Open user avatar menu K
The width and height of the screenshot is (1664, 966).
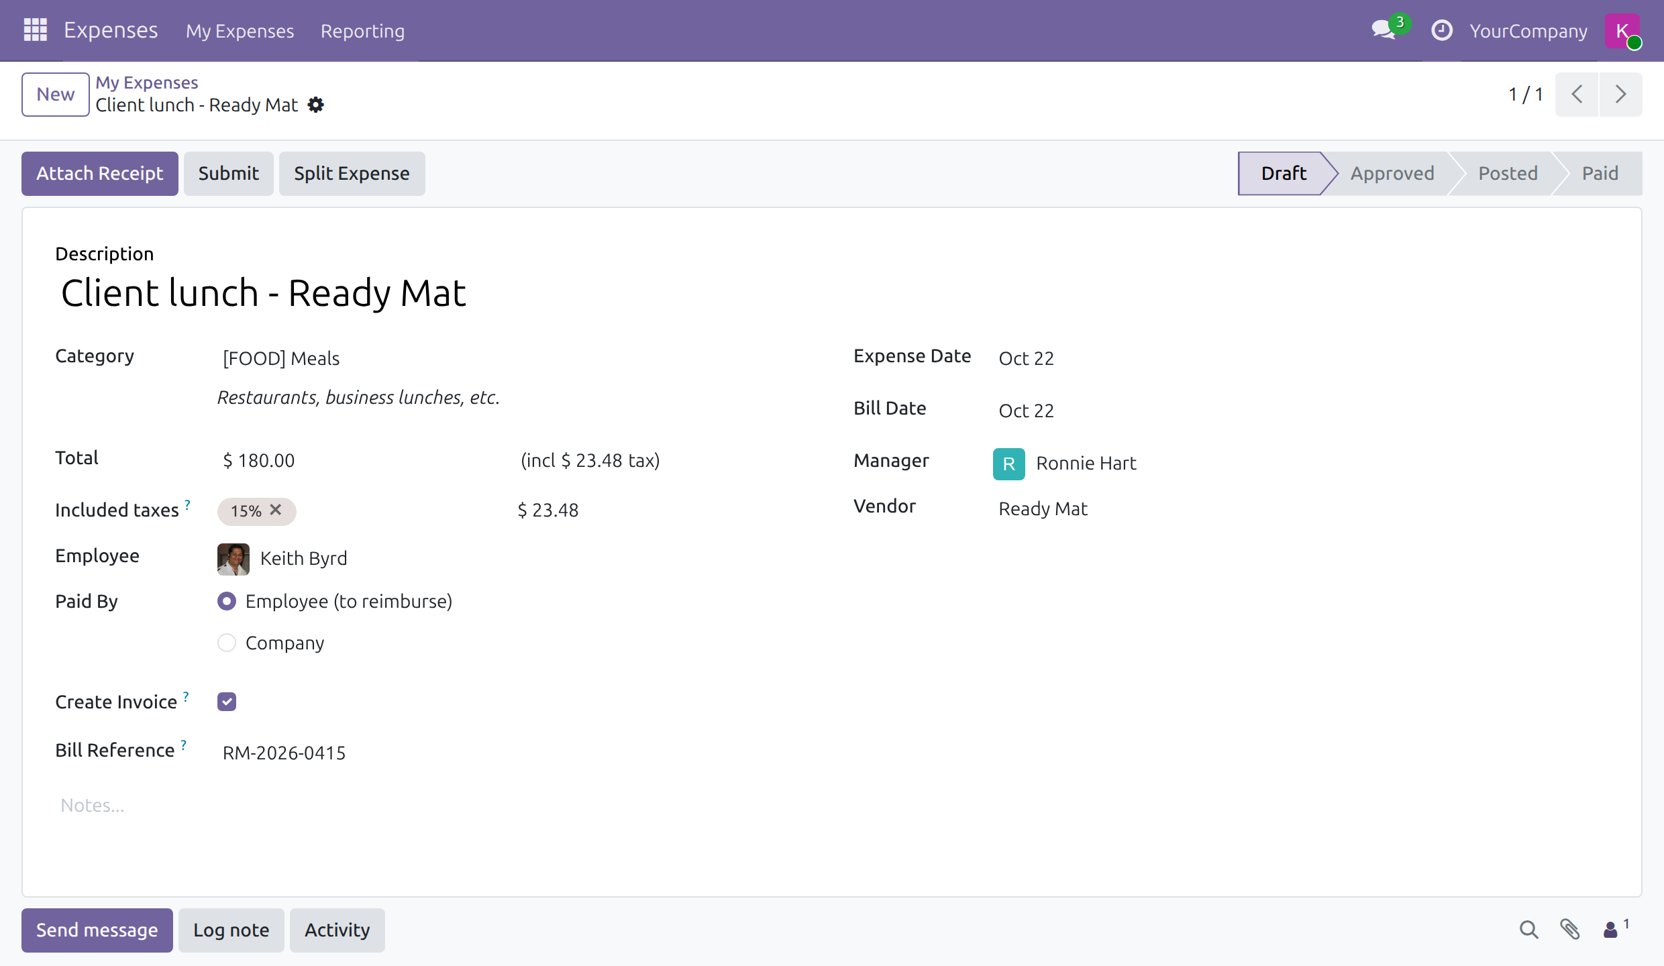point(1622,31)
